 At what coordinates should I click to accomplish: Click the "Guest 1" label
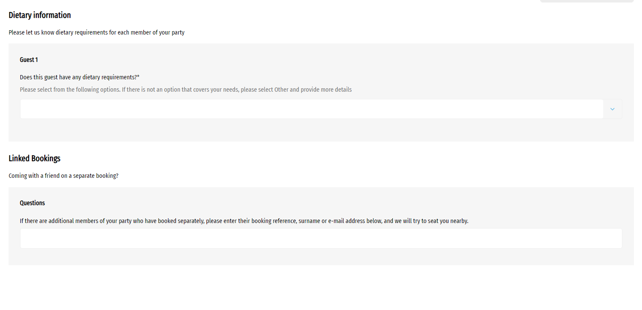point(29,60)
